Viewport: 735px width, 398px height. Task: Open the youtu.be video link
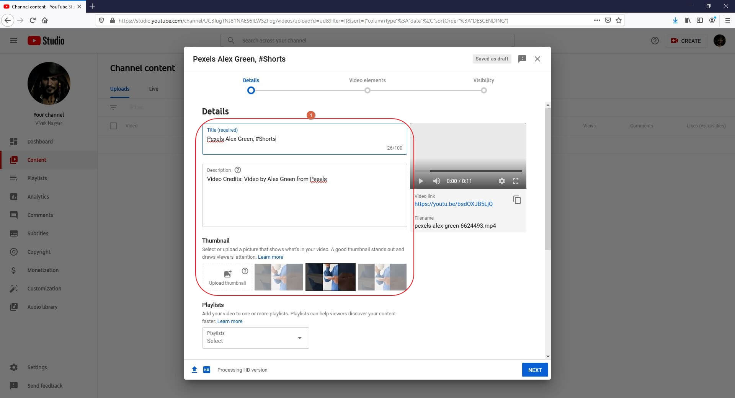point(453,204)
